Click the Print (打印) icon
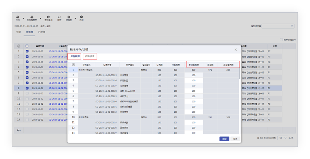 point(18,17)
